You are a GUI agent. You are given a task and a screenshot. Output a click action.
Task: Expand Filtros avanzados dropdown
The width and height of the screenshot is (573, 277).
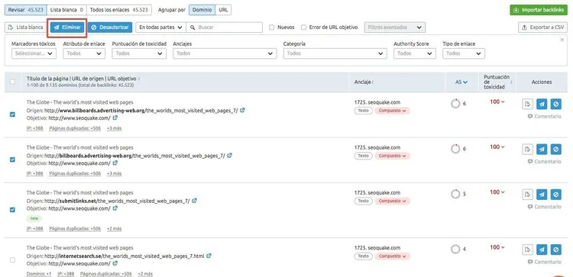(x=395, y=27)
